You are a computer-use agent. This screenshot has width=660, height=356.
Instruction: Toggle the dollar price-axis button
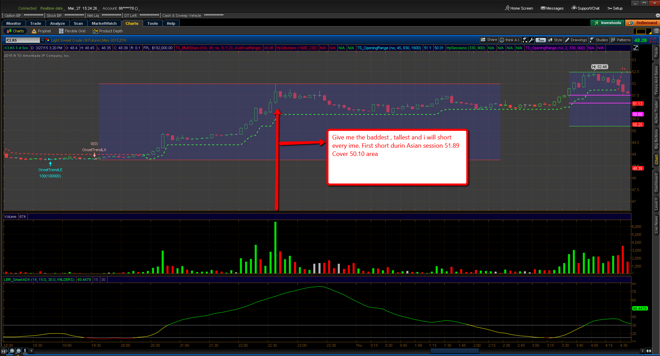point(25,351)
